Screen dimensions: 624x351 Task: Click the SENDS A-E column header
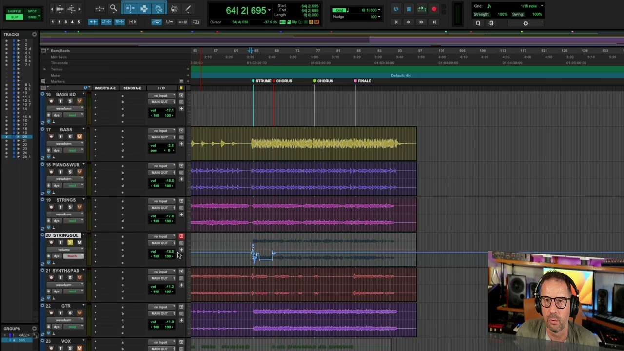click(x=132, y=88)
